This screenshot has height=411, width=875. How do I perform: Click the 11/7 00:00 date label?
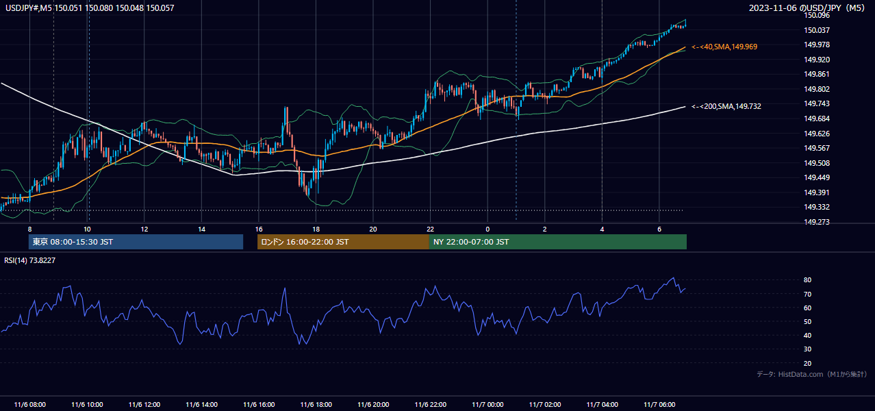487,404
